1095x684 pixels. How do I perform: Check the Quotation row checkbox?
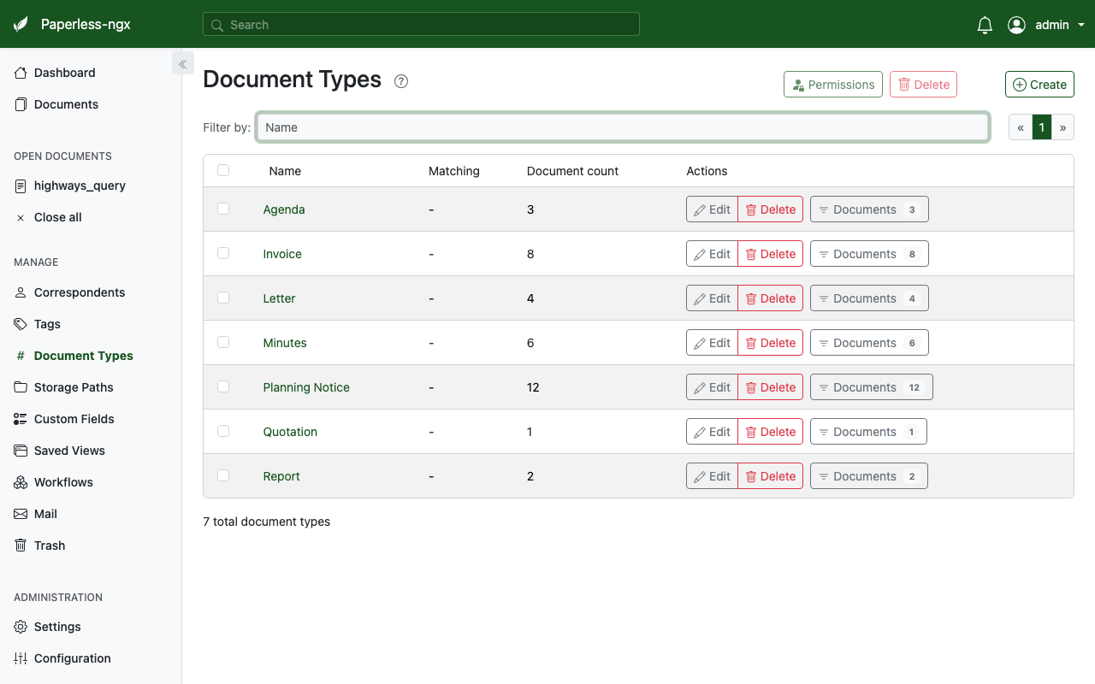223,431
